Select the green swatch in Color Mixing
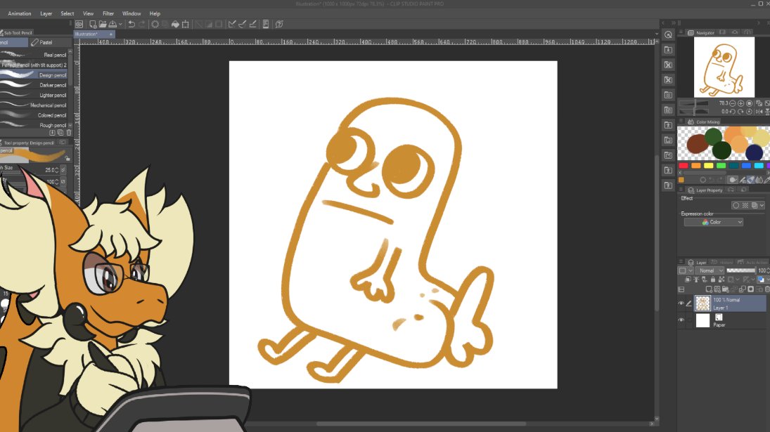 point(721,166)
